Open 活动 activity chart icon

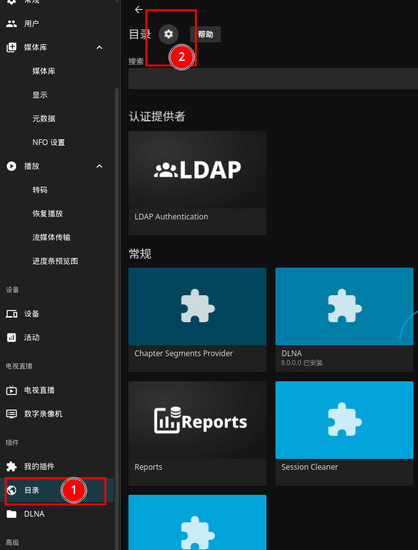coord(12,338)
